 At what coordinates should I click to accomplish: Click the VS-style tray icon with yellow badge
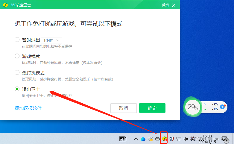click(x=150, y=139)
